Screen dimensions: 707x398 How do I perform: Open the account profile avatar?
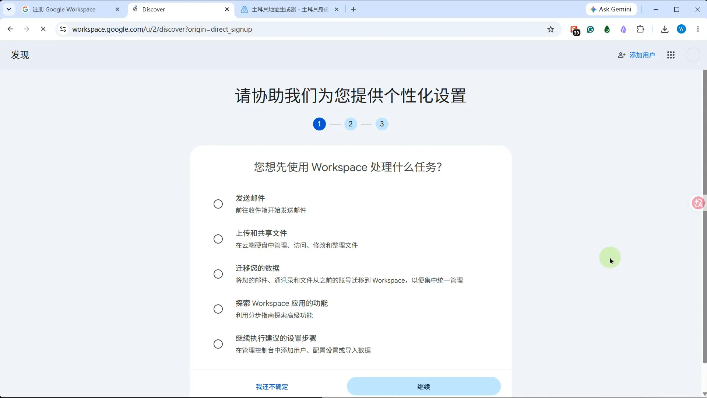(x=693, y=55)
